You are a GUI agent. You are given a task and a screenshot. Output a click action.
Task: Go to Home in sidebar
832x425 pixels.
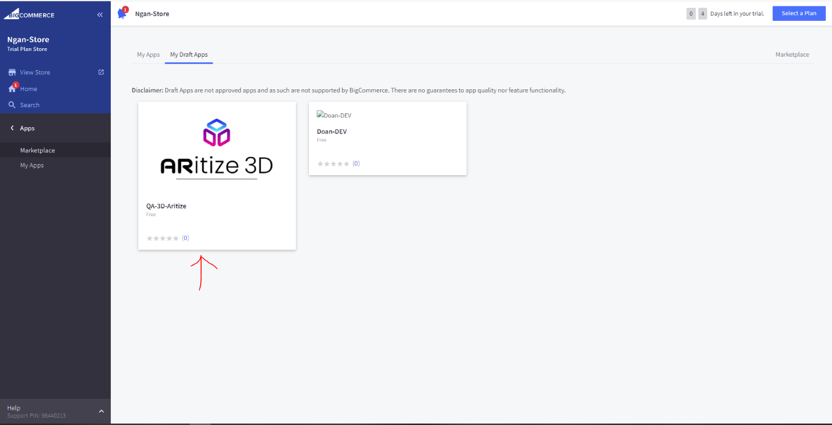[x=29, y=89]
